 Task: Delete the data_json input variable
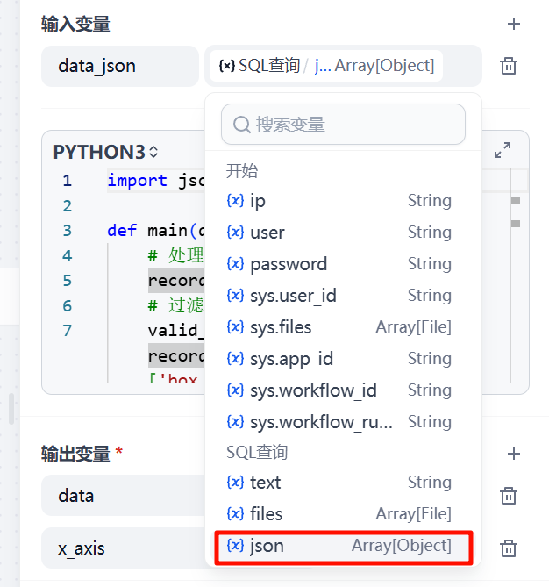(508, 67)
